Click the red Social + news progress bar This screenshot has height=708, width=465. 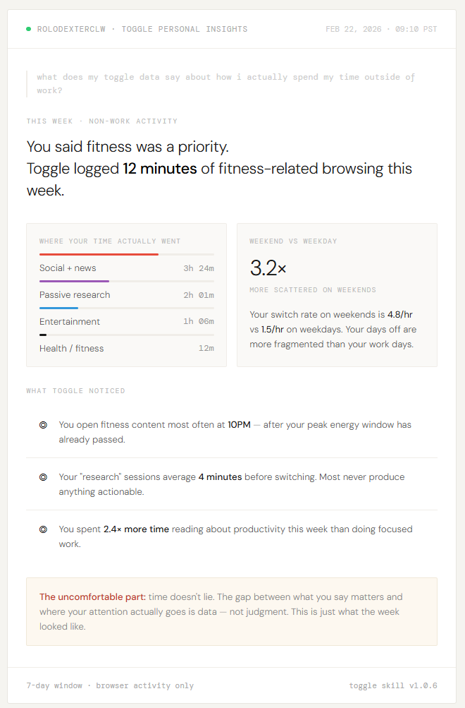(99, 254)
